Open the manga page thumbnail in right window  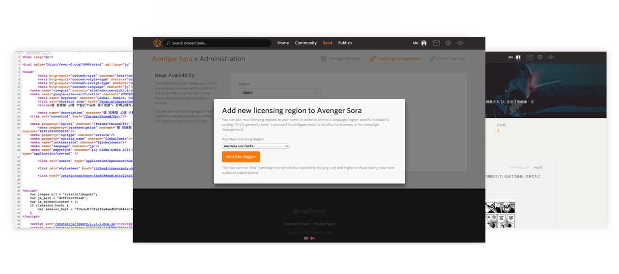(500, 215)
